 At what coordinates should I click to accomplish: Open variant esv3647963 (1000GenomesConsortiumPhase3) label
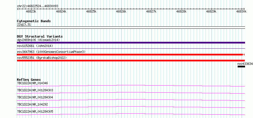(51, 52)
